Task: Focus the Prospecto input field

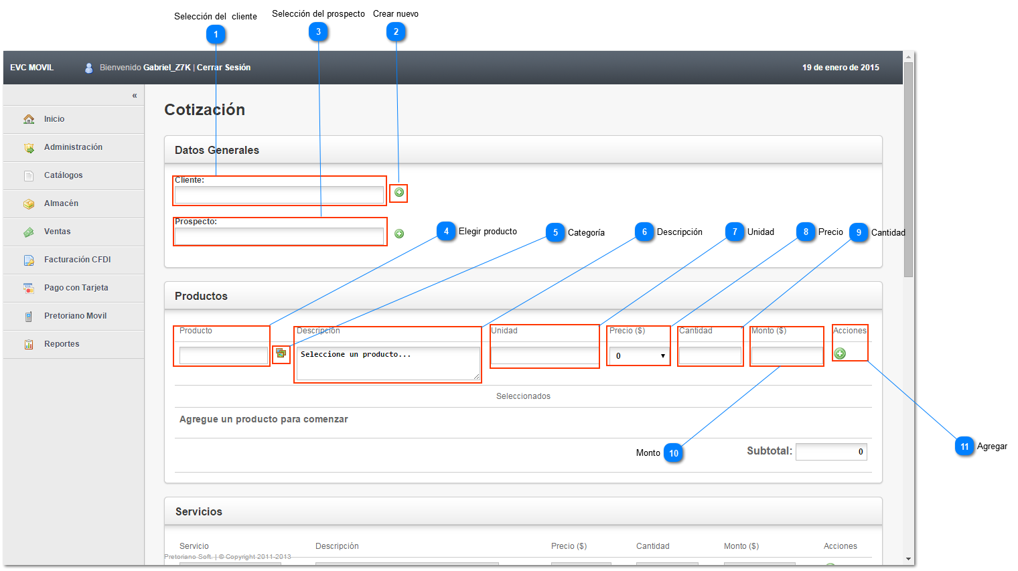Action: click(279, 236)
